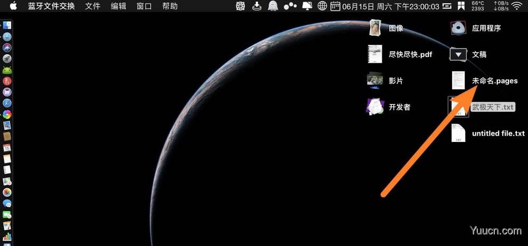Click the calendar date and time
The height and width of the screenshot is (246, 528).
pos(384,6)
